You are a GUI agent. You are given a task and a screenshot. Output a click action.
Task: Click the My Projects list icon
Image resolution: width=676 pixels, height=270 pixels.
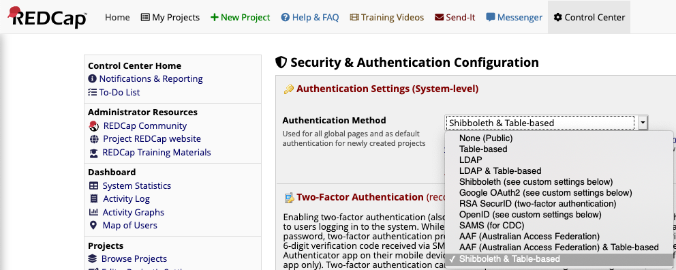point(145,17)
